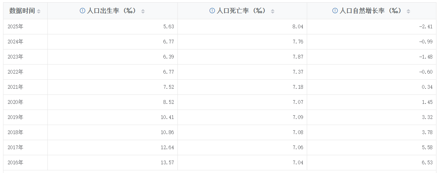The width and height of the screenshot is (438, 173).
Task: Click birth rate value 7.52
Action: [169, 87]
